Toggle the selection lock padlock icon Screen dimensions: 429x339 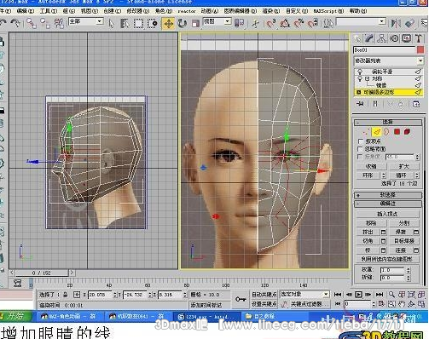pos(65,295)
